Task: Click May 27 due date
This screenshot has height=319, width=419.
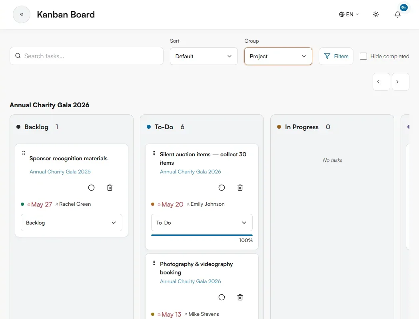Action: pos(42,205)
